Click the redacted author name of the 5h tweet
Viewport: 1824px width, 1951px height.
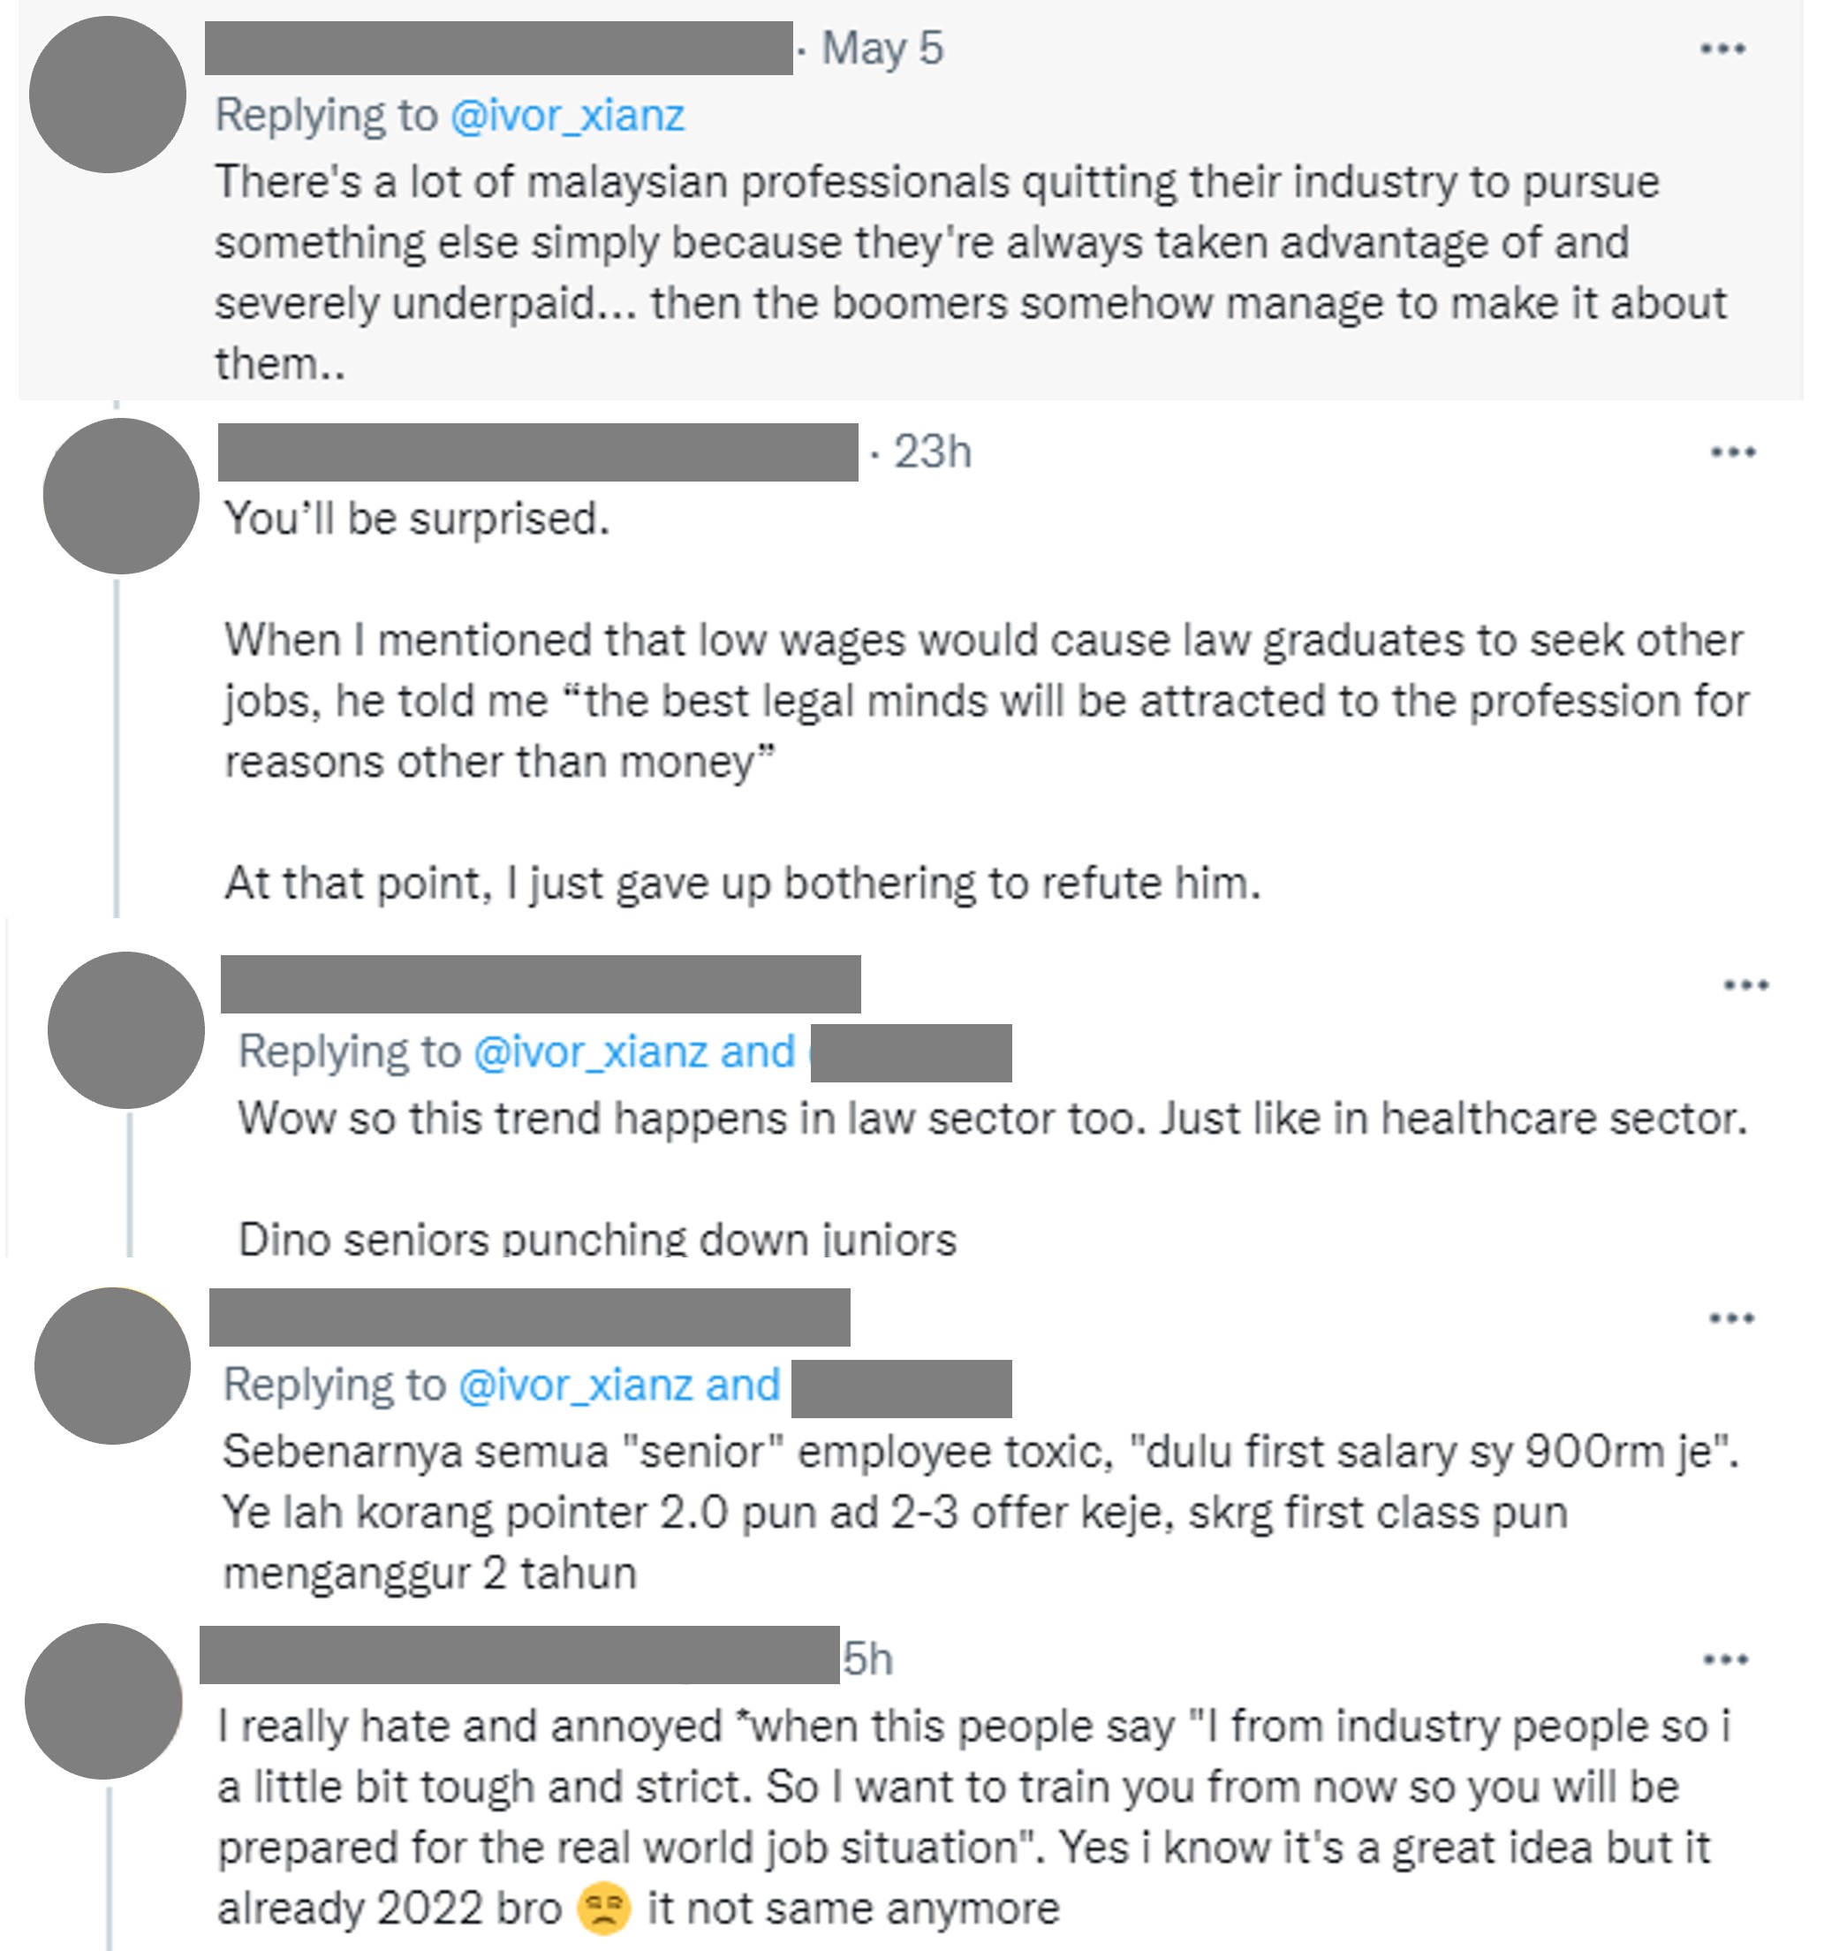[x=519, y=1655]
